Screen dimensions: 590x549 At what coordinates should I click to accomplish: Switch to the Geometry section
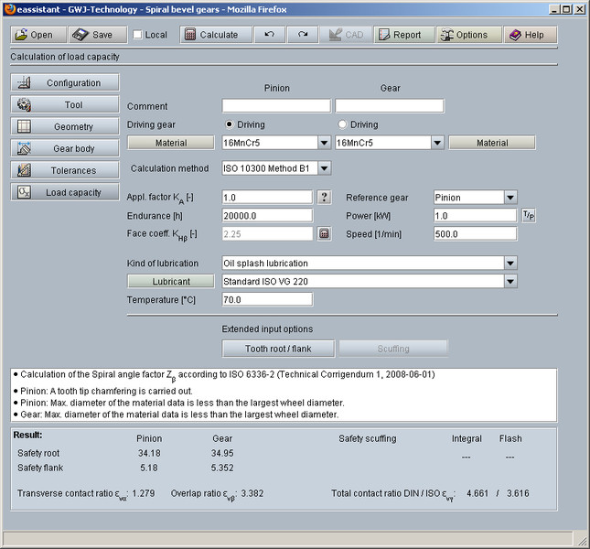(65, 126)
